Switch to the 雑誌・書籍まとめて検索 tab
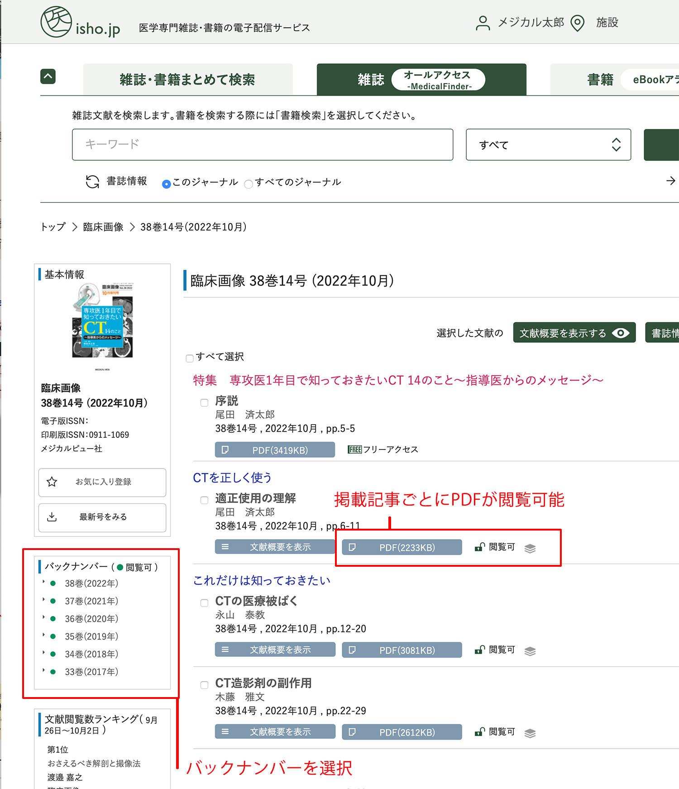 [x=187, y=80]
